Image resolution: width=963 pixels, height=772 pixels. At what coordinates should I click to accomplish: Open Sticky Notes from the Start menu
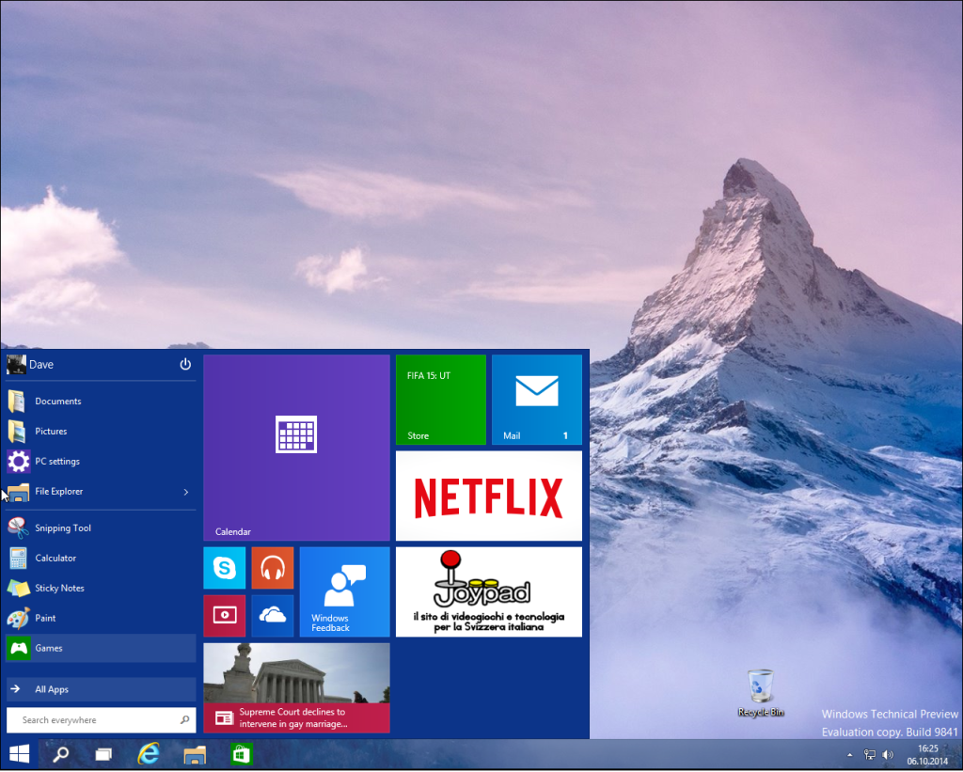pos(101,589)
